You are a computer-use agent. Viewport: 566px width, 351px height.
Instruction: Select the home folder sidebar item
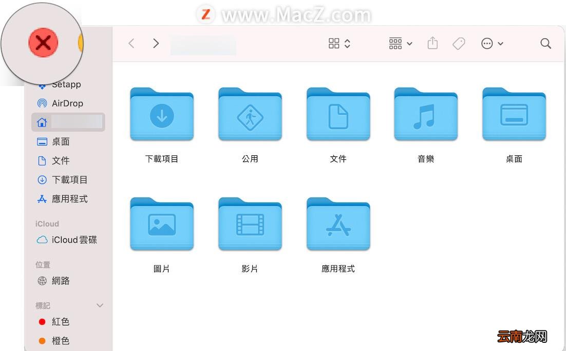point(68,122)
